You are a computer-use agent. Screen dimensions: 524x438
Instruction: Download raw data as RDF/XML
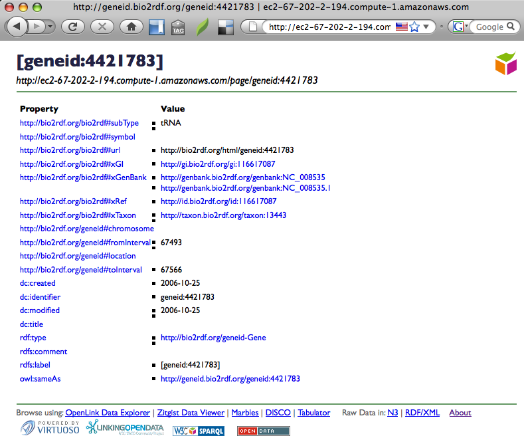point(422,413)
